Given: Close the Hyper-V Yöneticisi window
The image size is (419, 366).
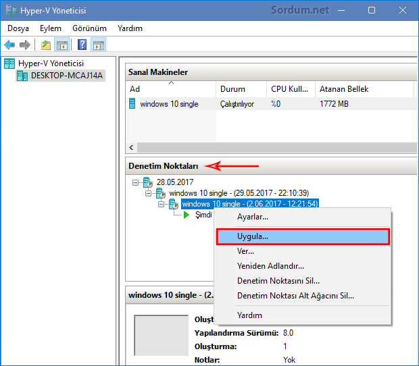Looking at the screenshot, I should [x=402, y=10].
